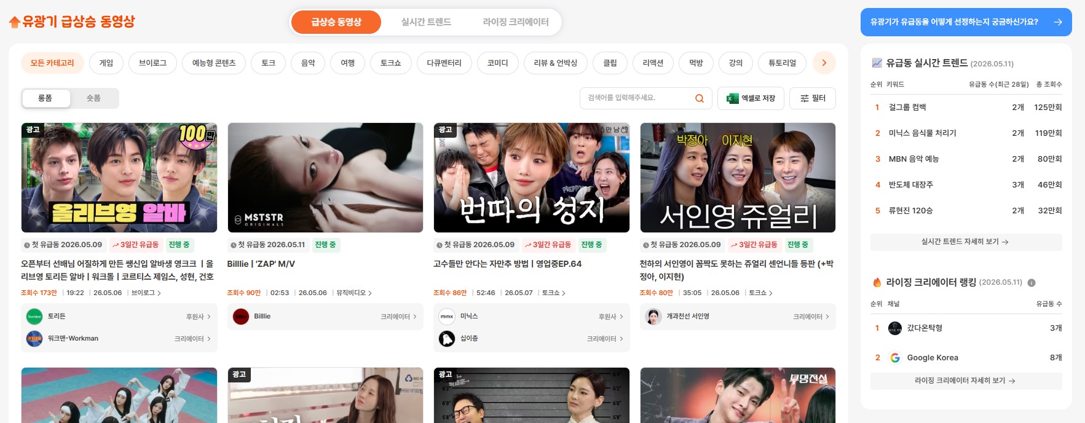The width and height of the screenshot is (1085, 423).
Task: Open the 급상승 동영상 tab
Action: pos(336,22)
